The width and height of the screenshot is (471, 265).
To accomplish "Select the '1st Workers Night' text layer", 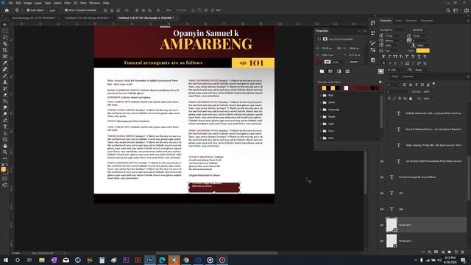I will coord(433,161).
